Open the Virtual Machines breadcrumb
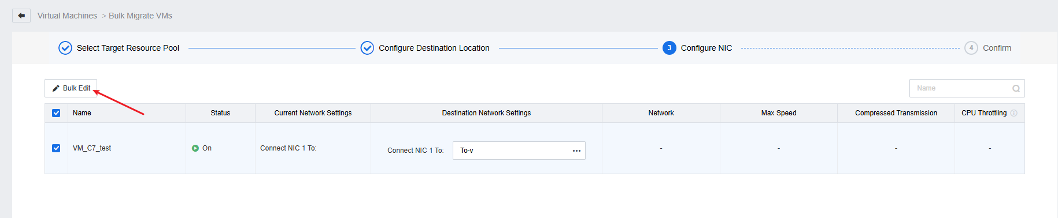Screen dimensions: 1058x218 (x=67, y=16)
